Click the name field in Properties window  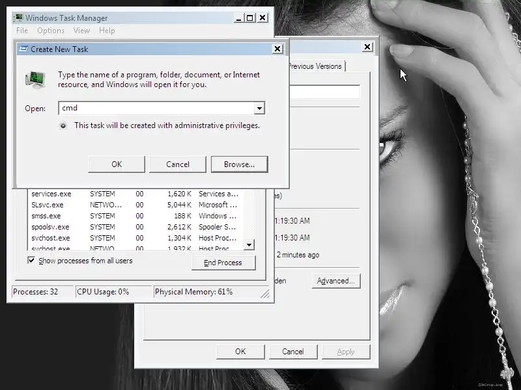(324, 92)
